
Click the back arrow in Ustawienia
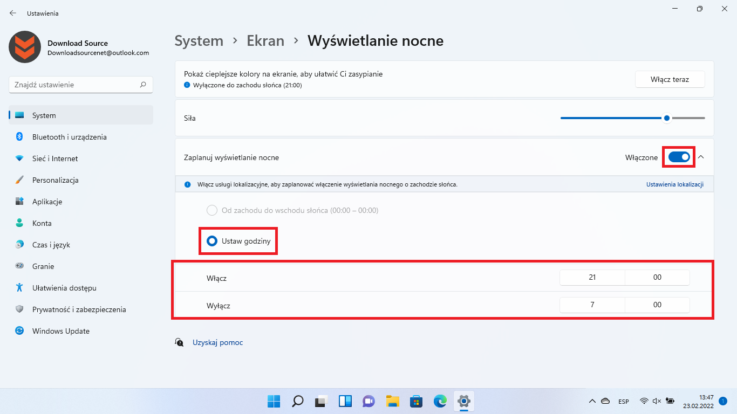pyautogui.click(x=13, y=13)
